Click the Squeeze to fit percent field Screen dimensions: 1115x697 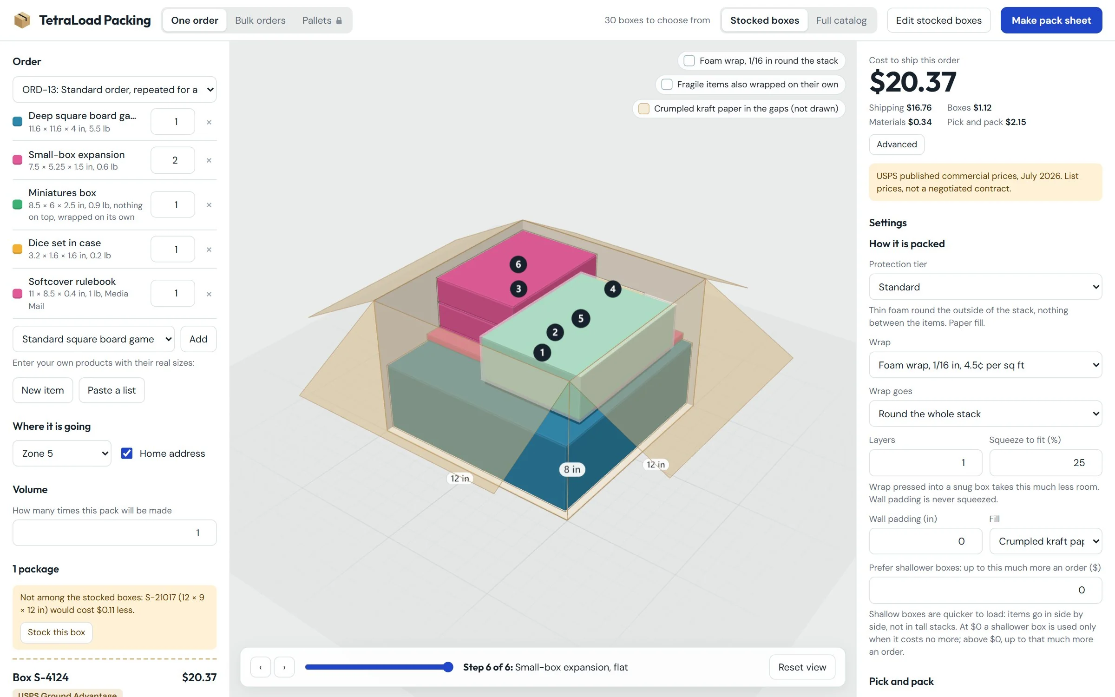pos(1046,463)
